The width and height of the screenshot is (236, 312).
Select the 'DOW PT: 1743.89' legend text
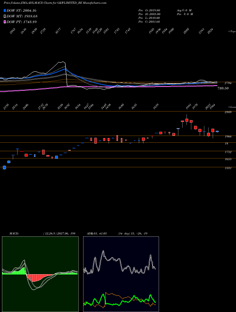[x=21, y=22]
